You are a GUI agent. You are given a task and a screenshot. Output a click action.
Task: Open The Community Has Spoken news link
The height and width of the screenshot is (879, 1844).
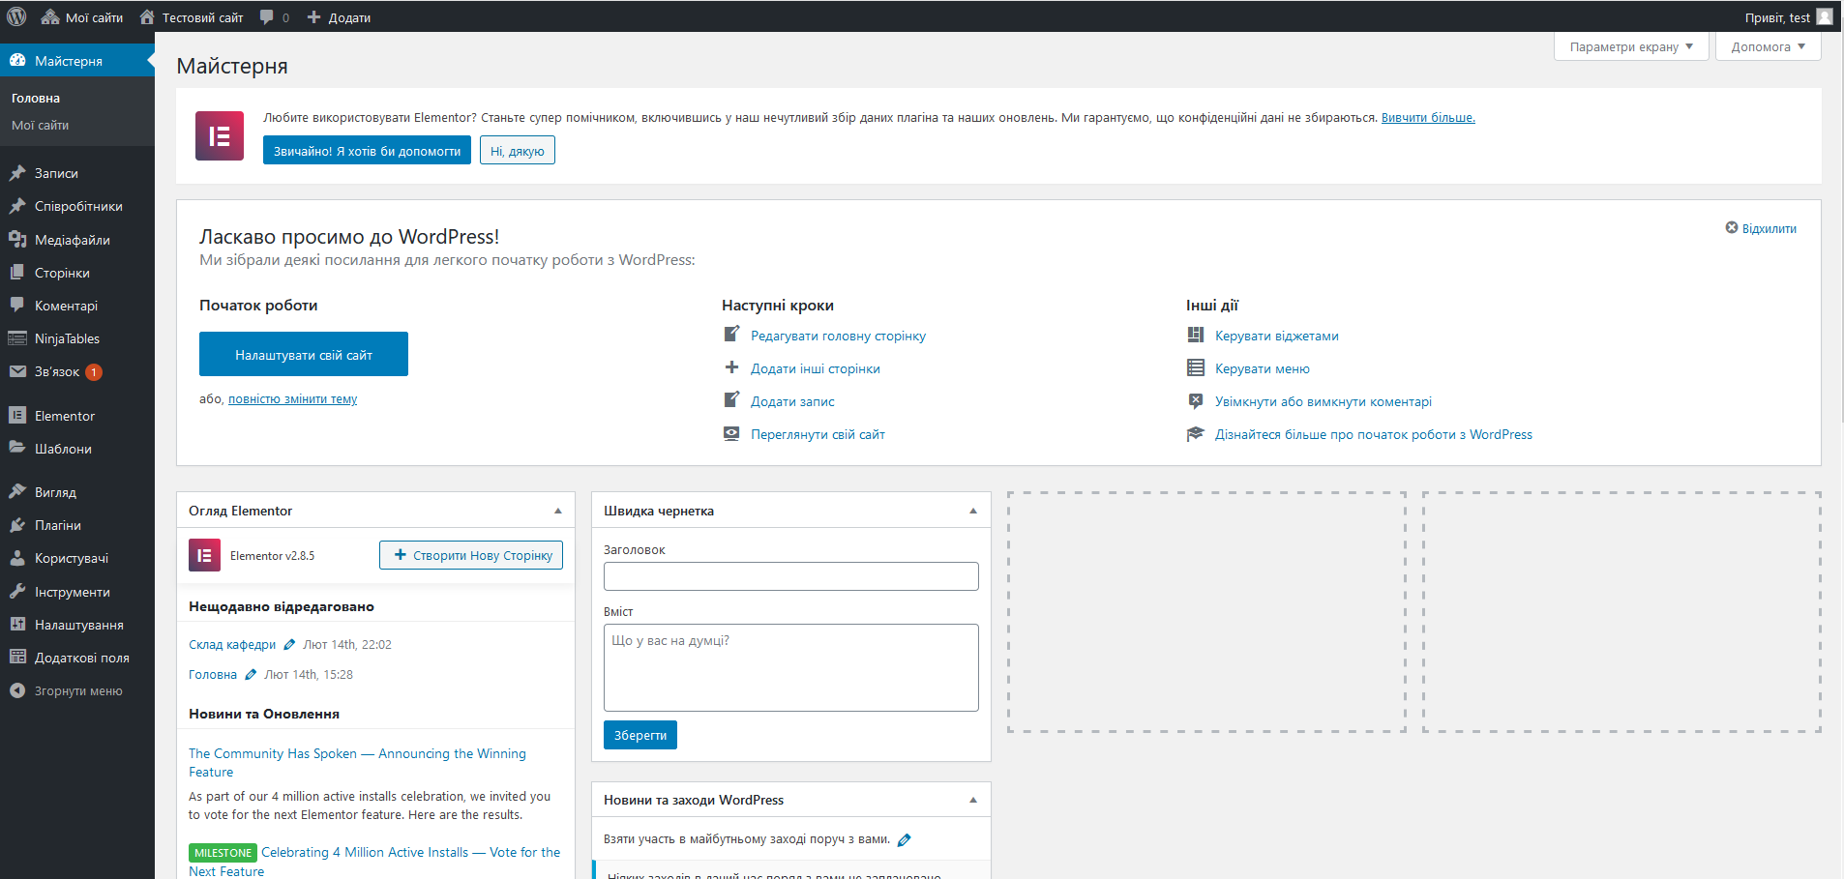point(357,762)
